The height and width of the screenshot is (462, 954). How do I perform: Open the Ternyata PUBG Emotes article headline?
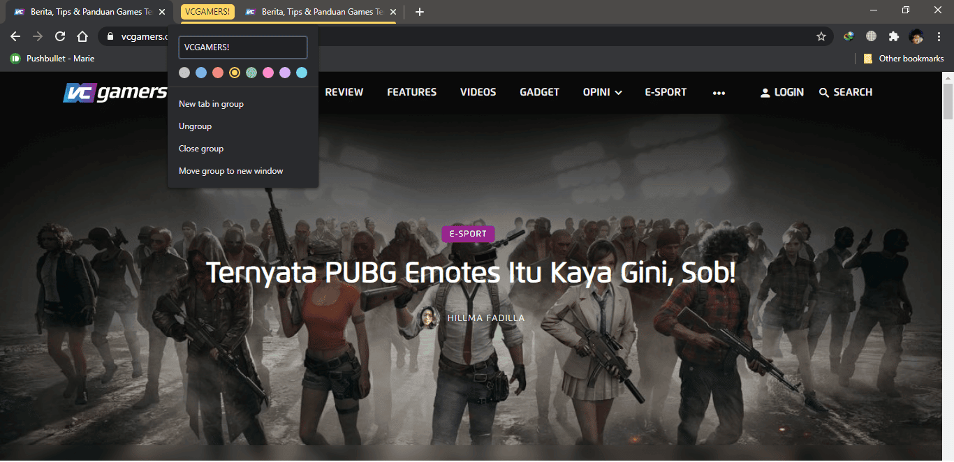tap(471, 273)
